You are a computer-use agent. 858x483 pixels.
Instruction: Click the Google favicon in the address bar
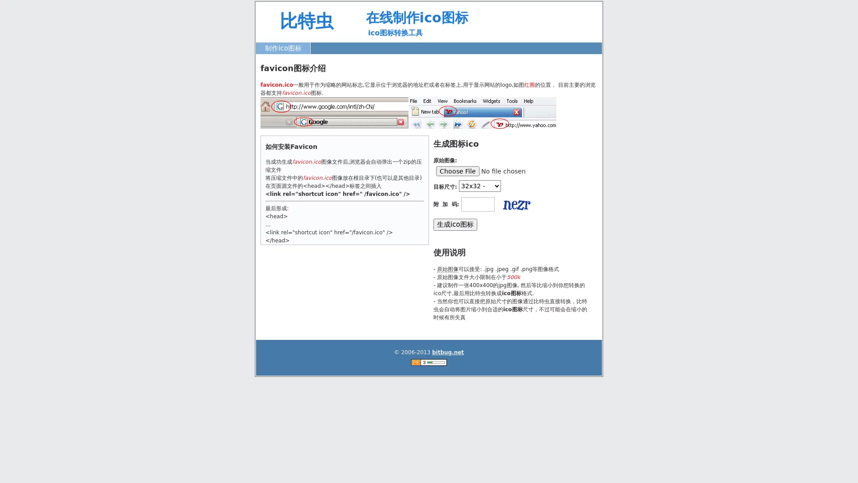280,106
